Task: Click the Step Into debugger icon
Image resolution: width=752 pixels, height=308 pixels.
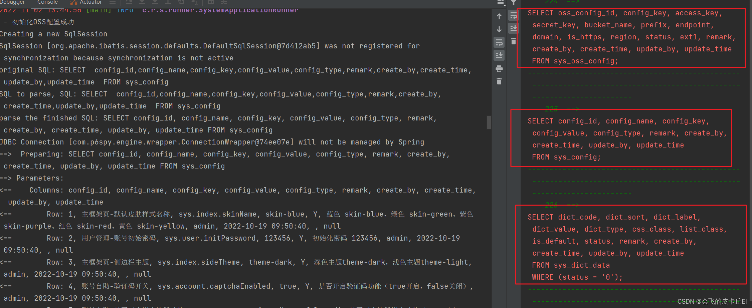Action: point(142,2)
